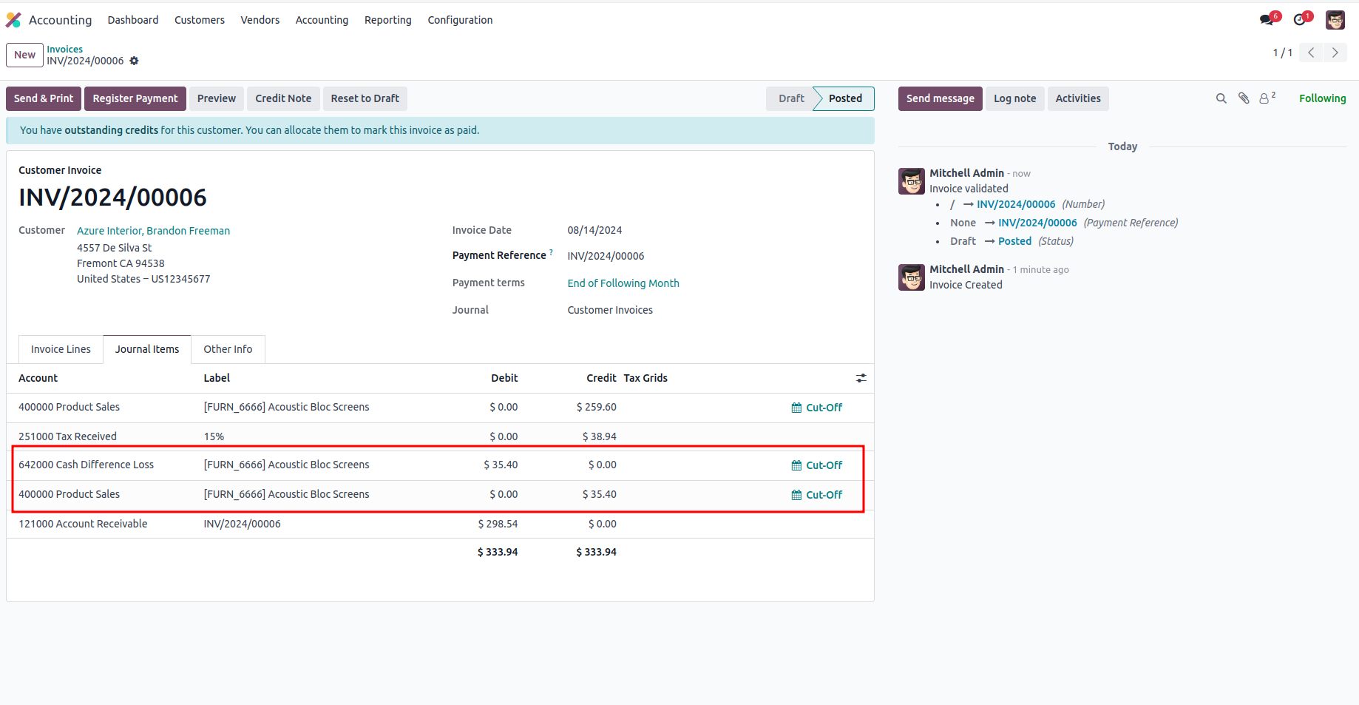The image size is (1359, 705).
Task: Click Register Payment button
Action: tap(135, 98)
